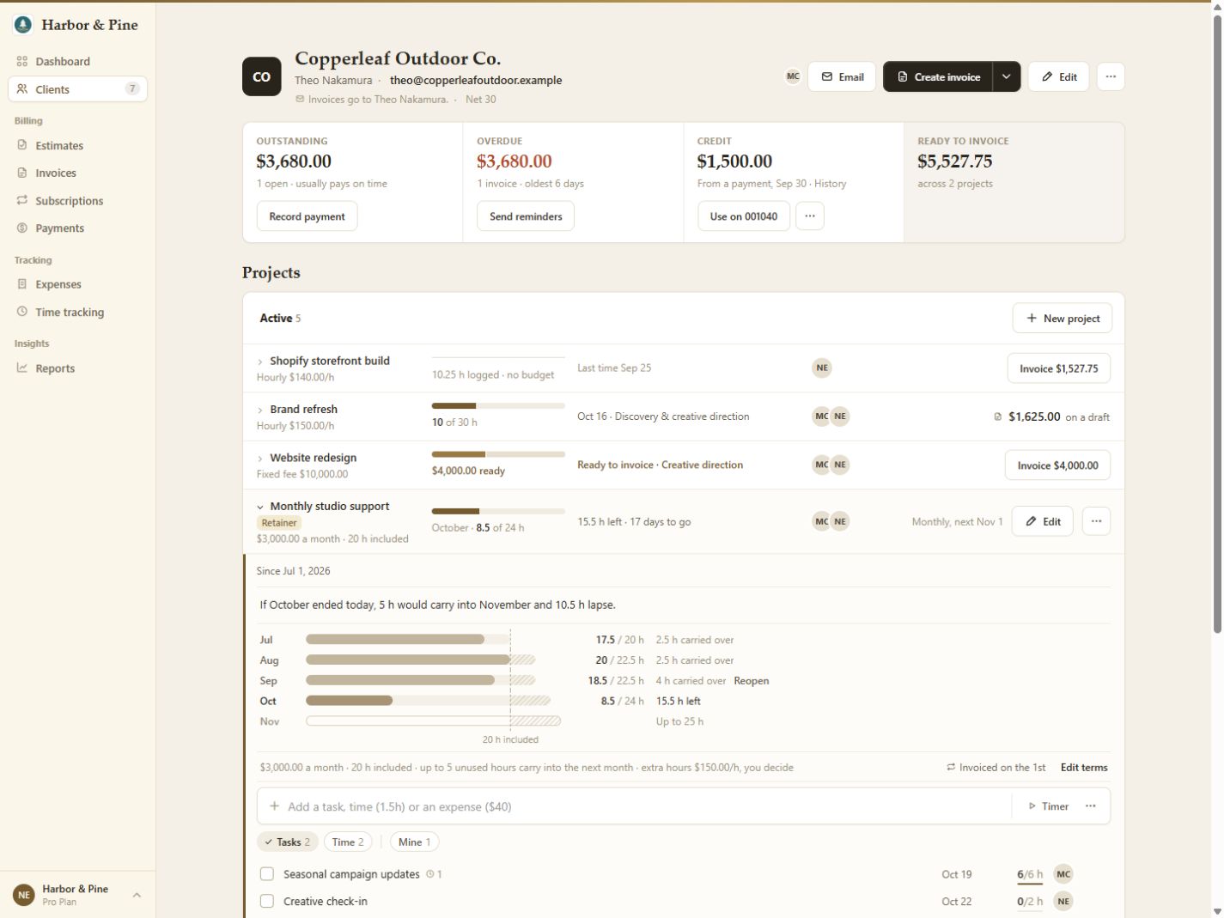Open the Create invoice dropdown arrow
1224x918 pixels.
pos(1007,76)
